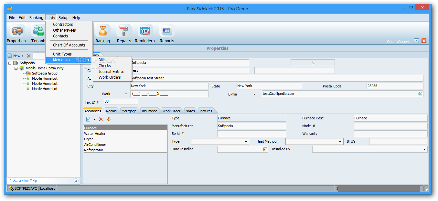The height and width of the screenshot is (201, 438).
Task: Switch to the Pictures tab
Action: coord(206,111)
